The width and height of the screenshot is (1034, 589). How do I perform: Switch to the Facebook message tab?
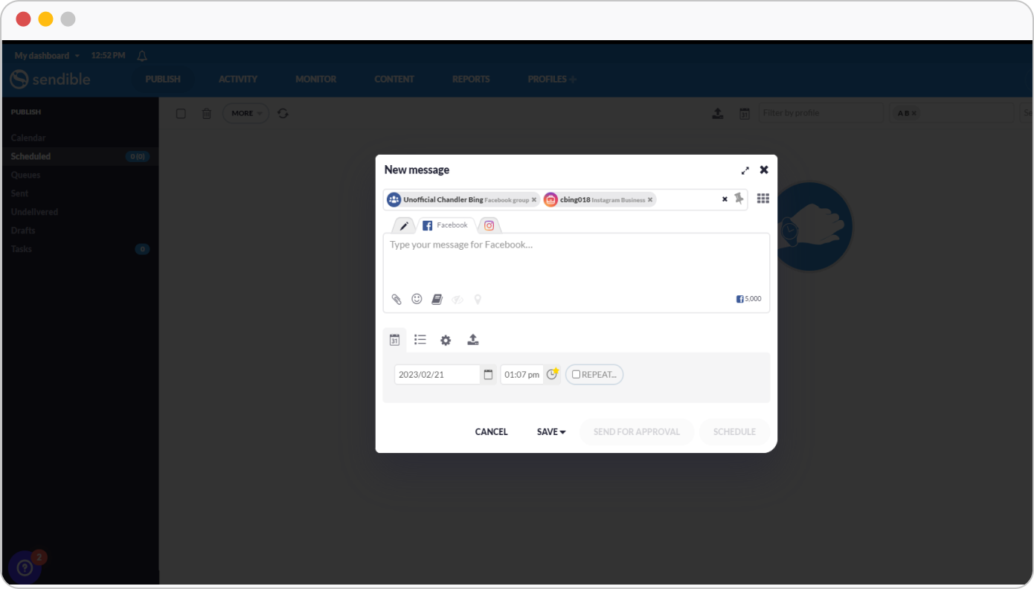[x=446, y=225]
